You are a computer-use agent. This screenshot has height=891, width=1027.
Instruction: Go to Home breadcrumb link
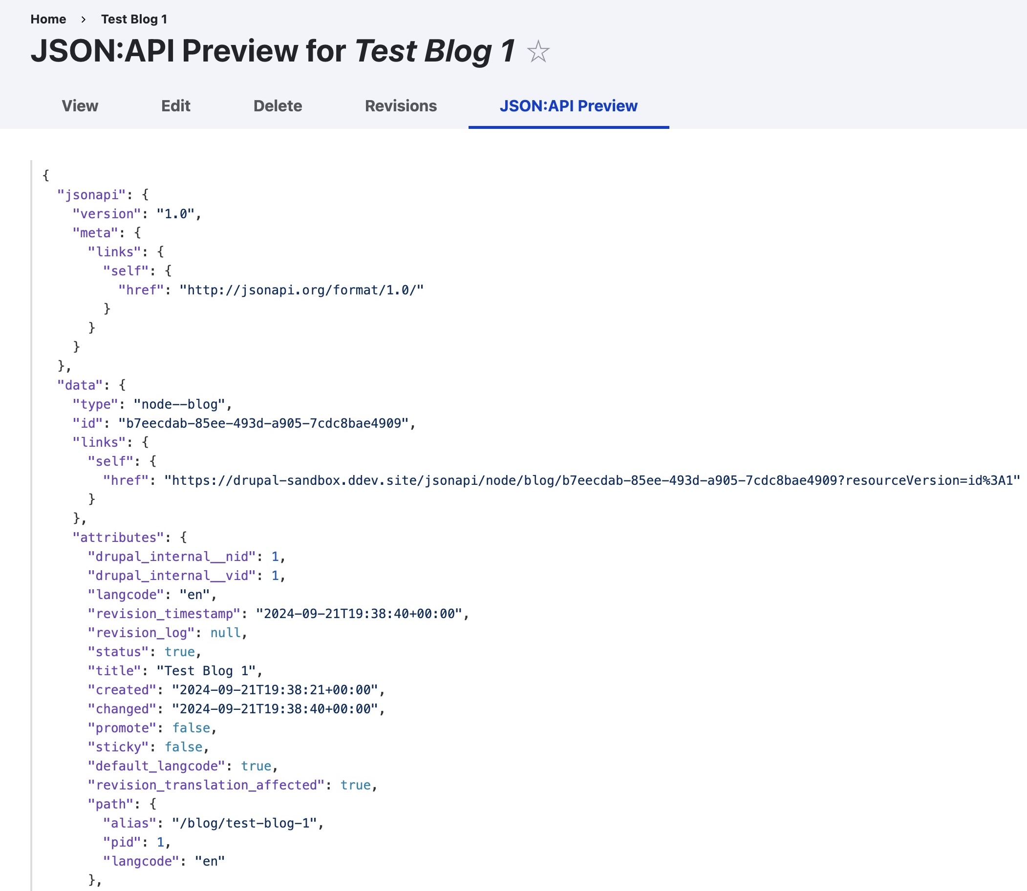(x=48, y=19)
